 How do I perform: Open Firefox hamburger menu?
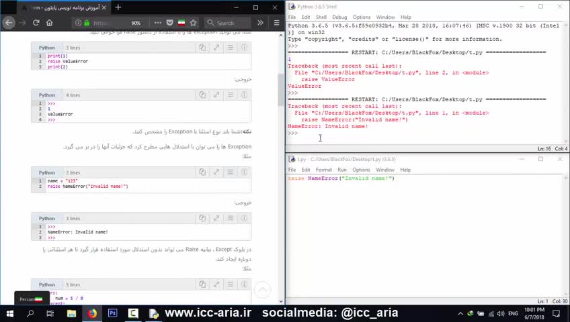(276, 23)
